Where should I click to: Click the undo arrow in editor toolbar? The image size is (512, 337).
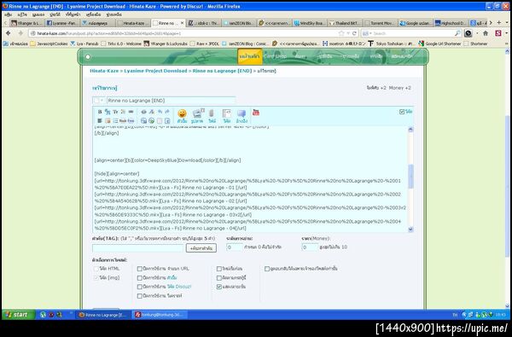click(160, 112)
